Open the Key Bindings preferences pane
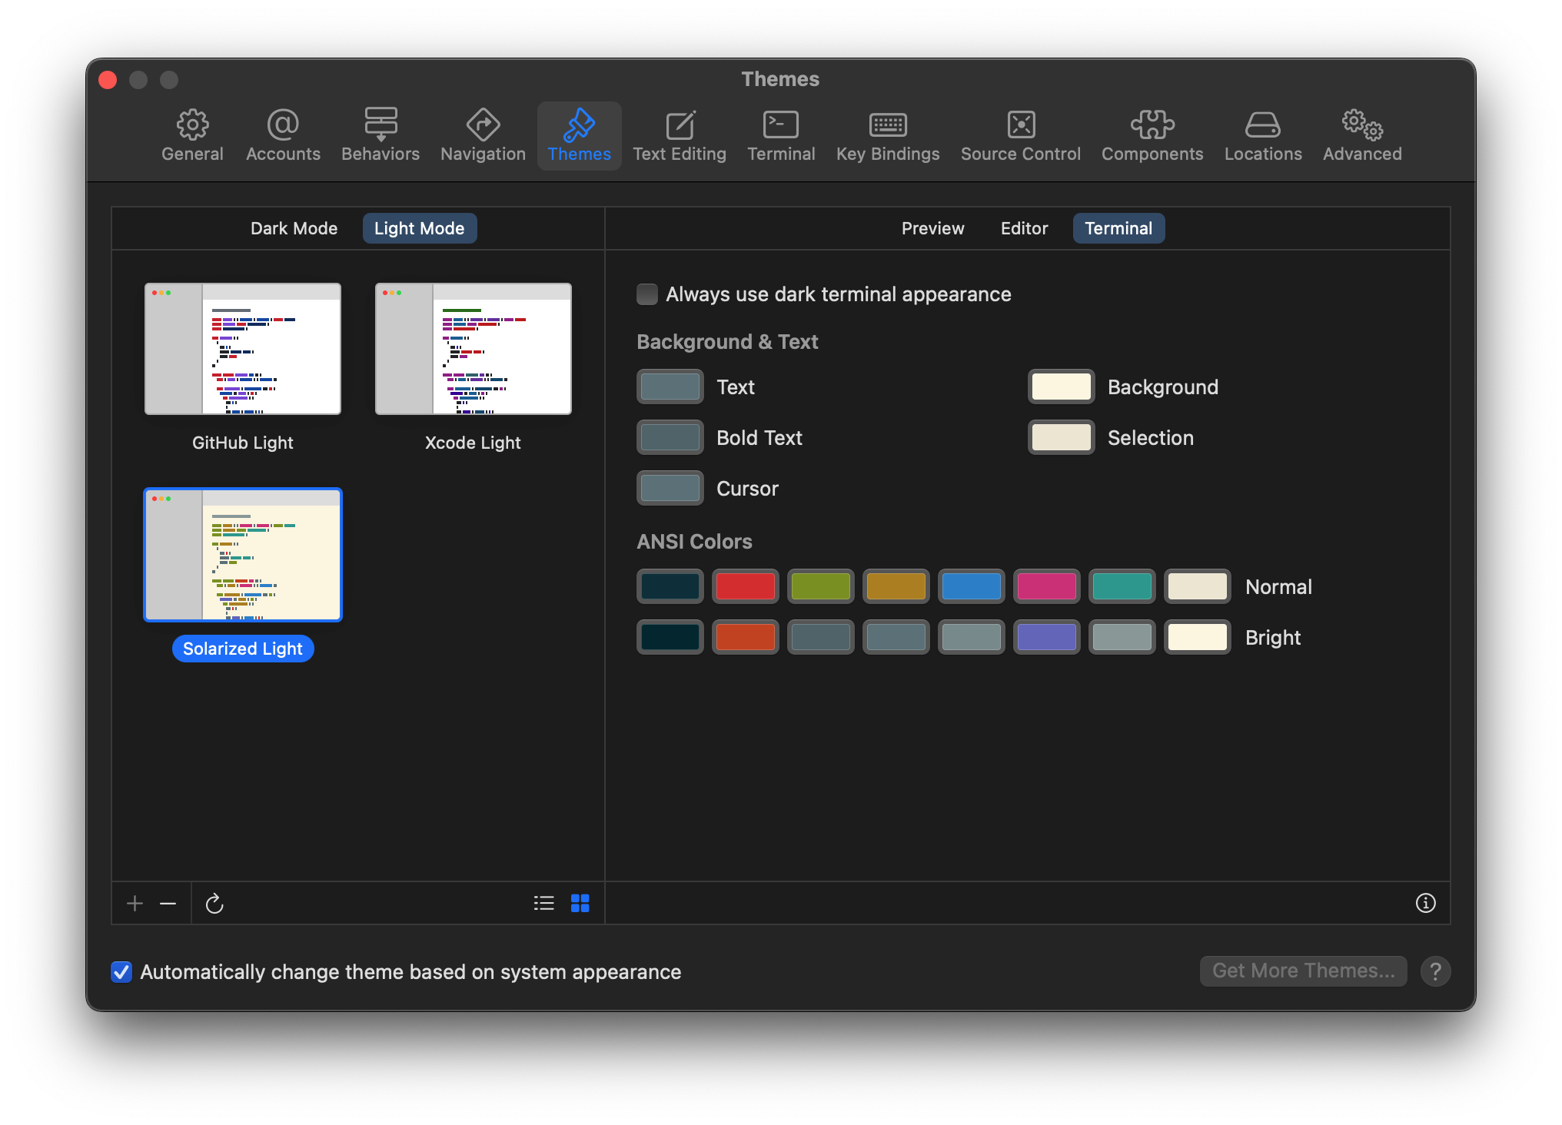Image resolution: width=1562 pixels, height=1125 pixels. pos(888,135)
